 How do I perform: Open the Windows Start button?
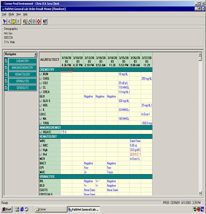tap(7, 209)
